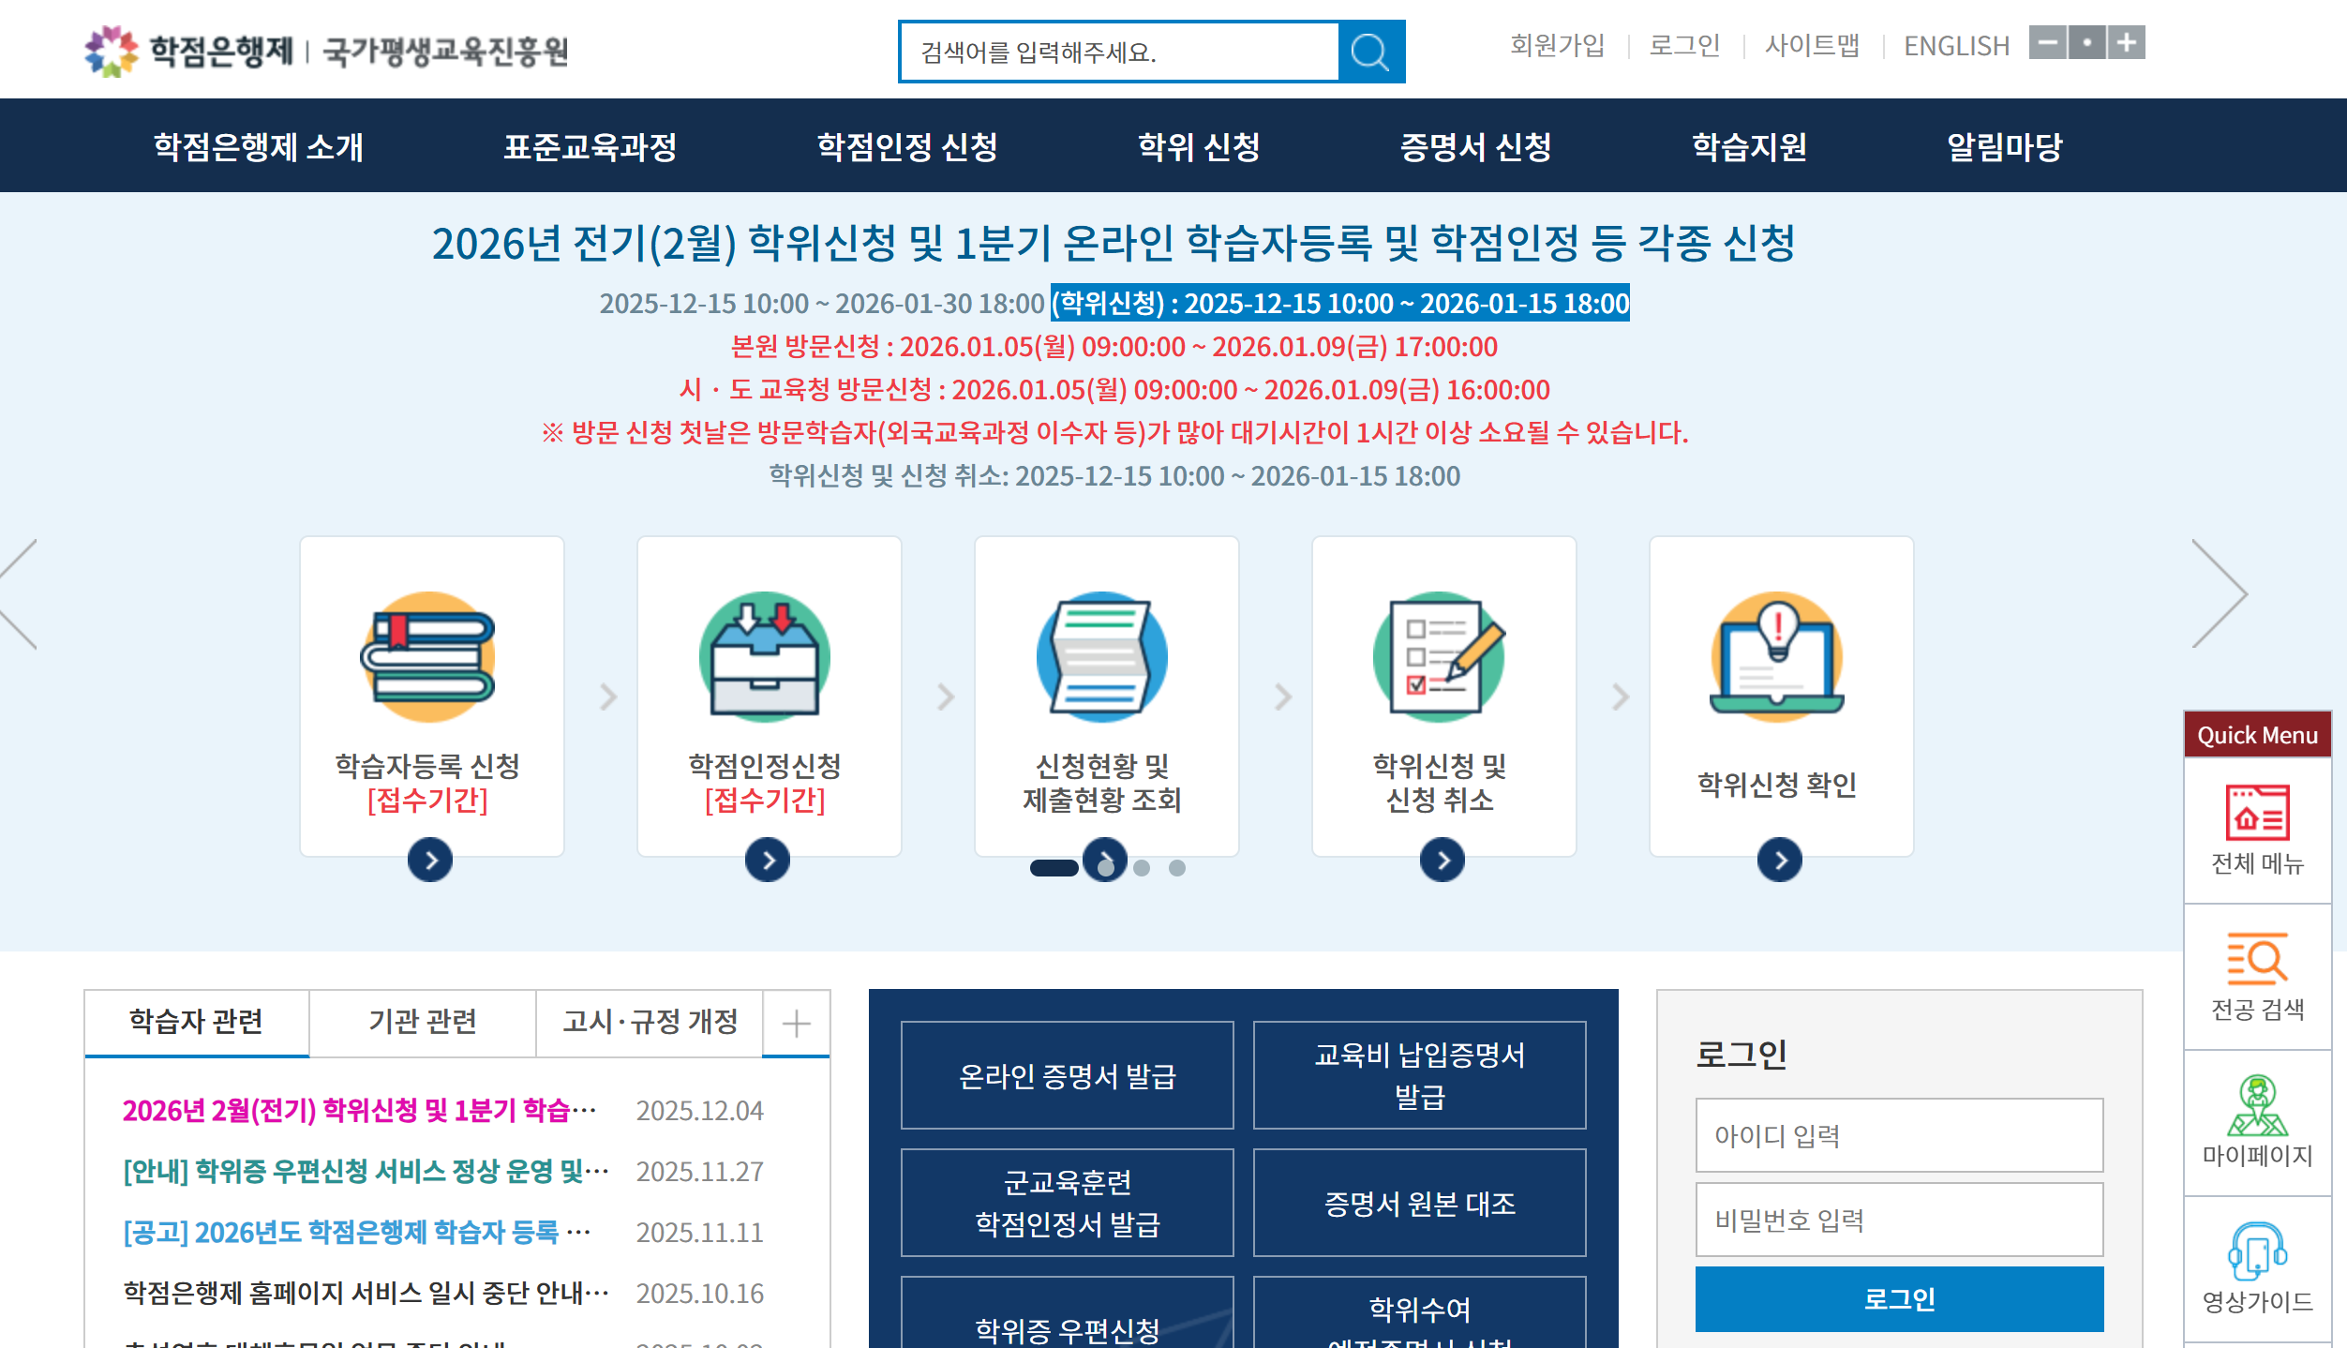The height and width of the screenshot is (1348, 2347).
Task: Open the 학위 신청 menu
Action: click(1199, 146)
